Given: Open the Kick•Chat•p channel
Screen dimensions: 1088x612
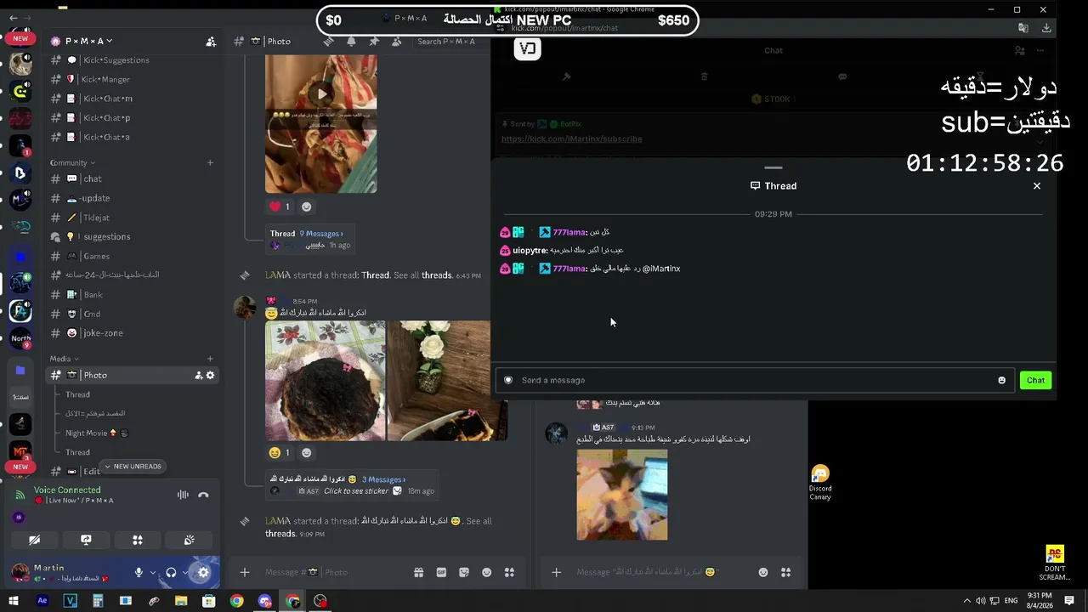Looking at the screenshot, I should pyautogui.click(x=132, y=118).
